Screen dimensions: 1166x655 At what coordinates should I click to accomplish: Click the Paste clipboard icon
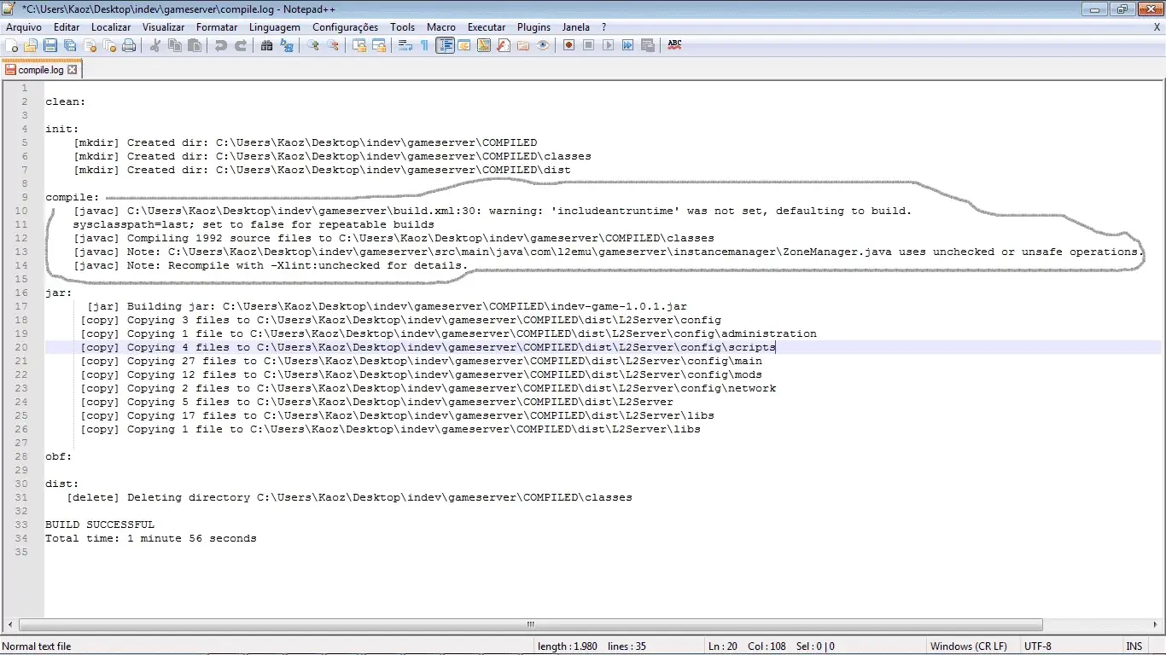tap(195, 45)
